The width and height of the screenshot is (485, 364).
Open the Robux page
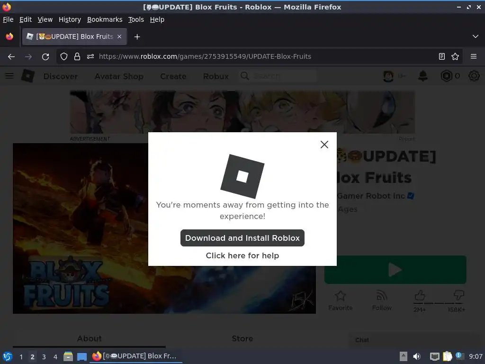(216, 76)
